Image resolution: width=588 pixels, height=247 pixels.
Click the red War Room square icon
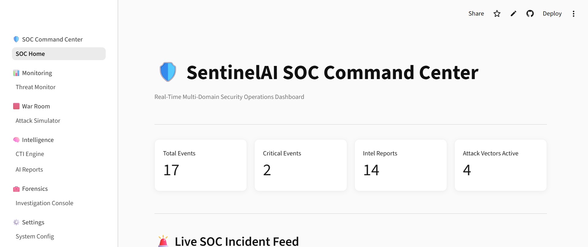click(16, 106)
